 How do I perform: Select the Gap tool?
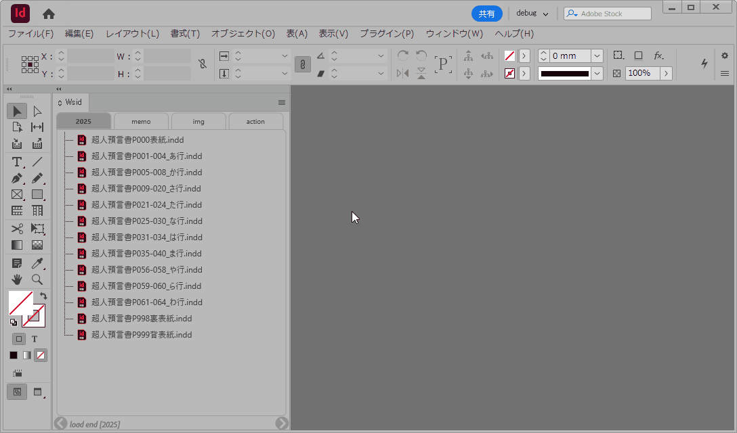click(37, 127)
